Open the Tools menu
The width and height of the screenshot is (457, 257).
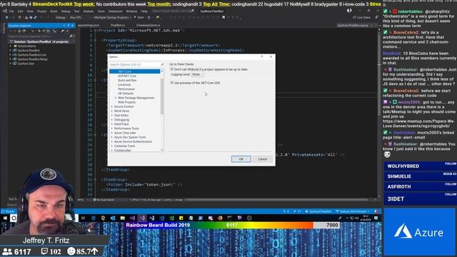click(x=101, y=11)
